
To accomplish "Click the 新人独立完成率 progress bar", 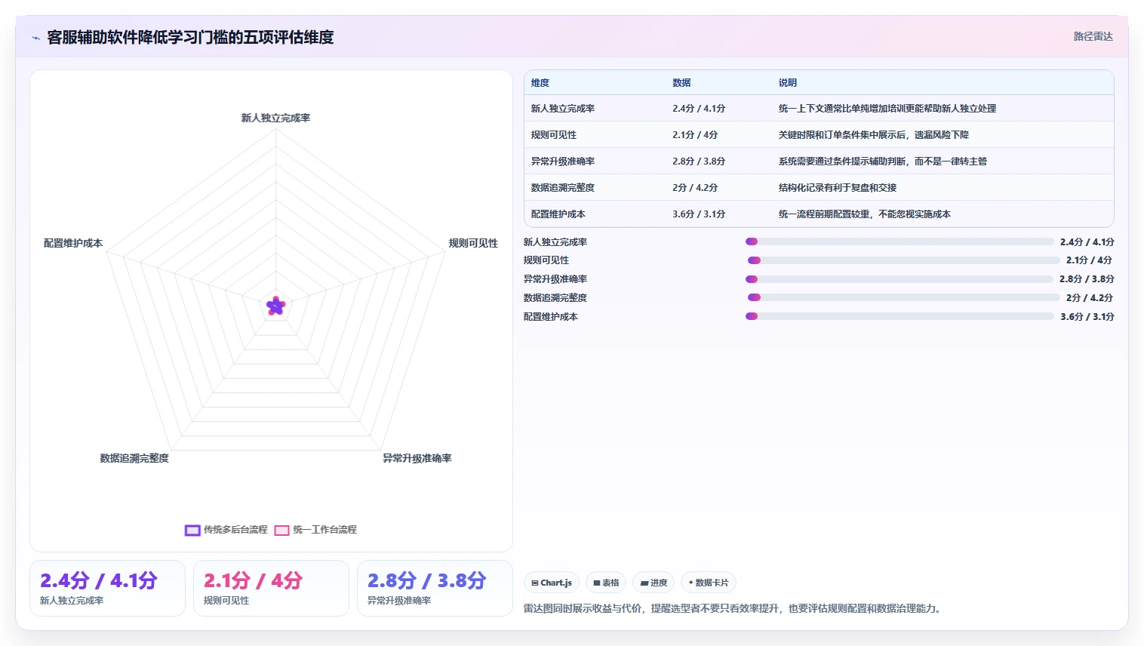I will pos(900,241).
